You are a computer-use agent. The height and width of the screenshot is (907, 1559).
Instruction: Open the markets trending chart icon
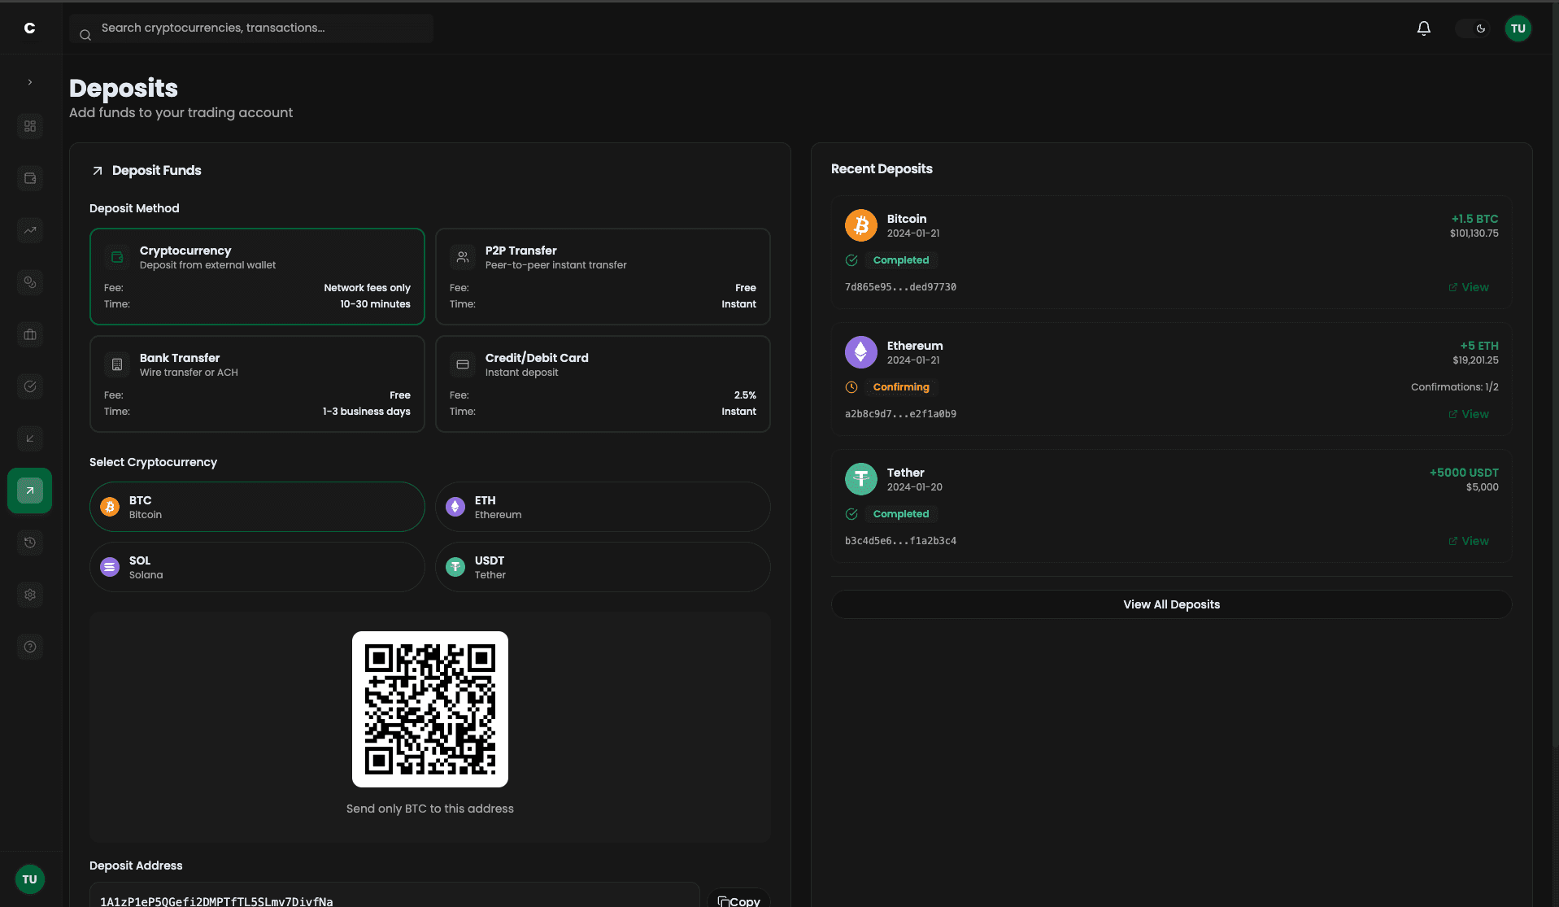[29, 230]
